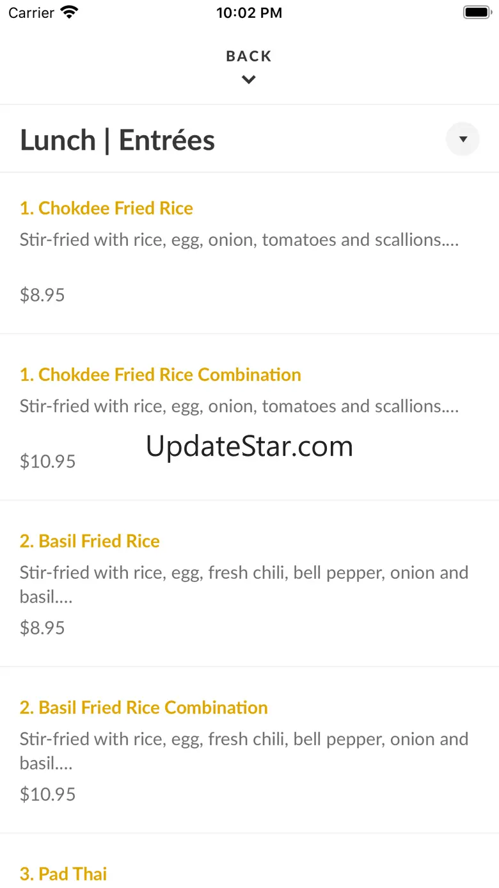Viewport: 499px width, 888px height.
Task: Tap the $10.95 price of Basil Combination
Action: [x=47, y=795]
